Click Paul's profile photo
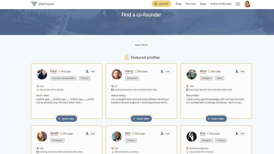 coord(42,74)
